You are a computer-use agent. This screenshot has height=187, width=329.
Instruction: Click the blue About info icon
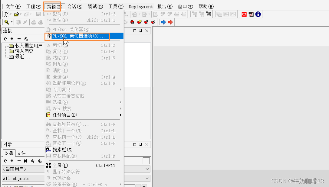pyautogui.click(x=258, y=14)
